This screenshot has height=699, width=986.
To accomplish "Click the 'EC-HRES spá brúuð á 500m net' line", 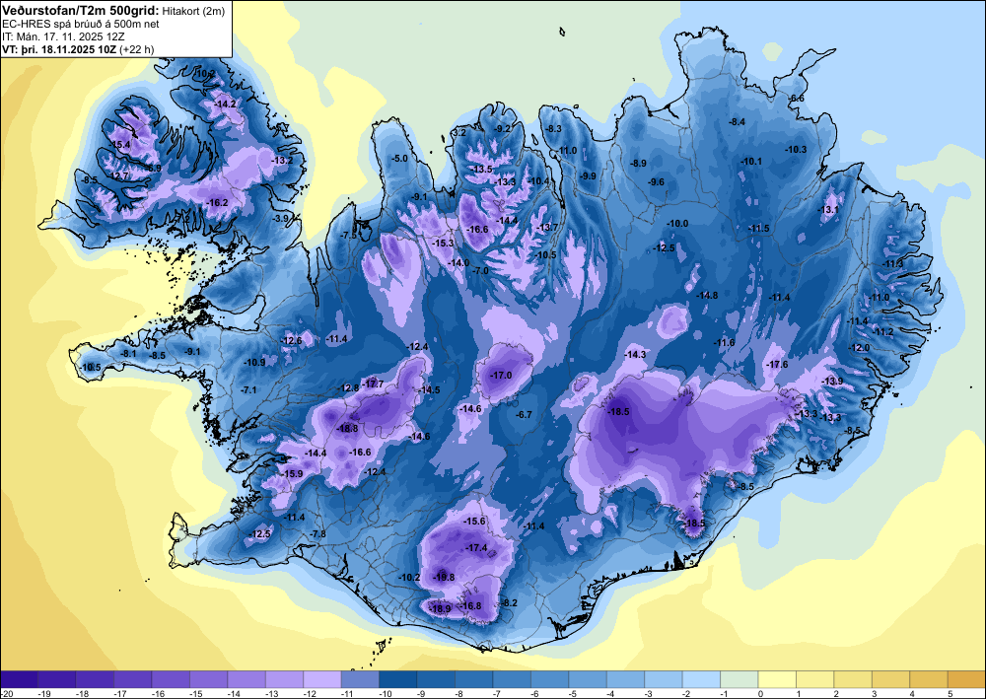I will [81, 24].
